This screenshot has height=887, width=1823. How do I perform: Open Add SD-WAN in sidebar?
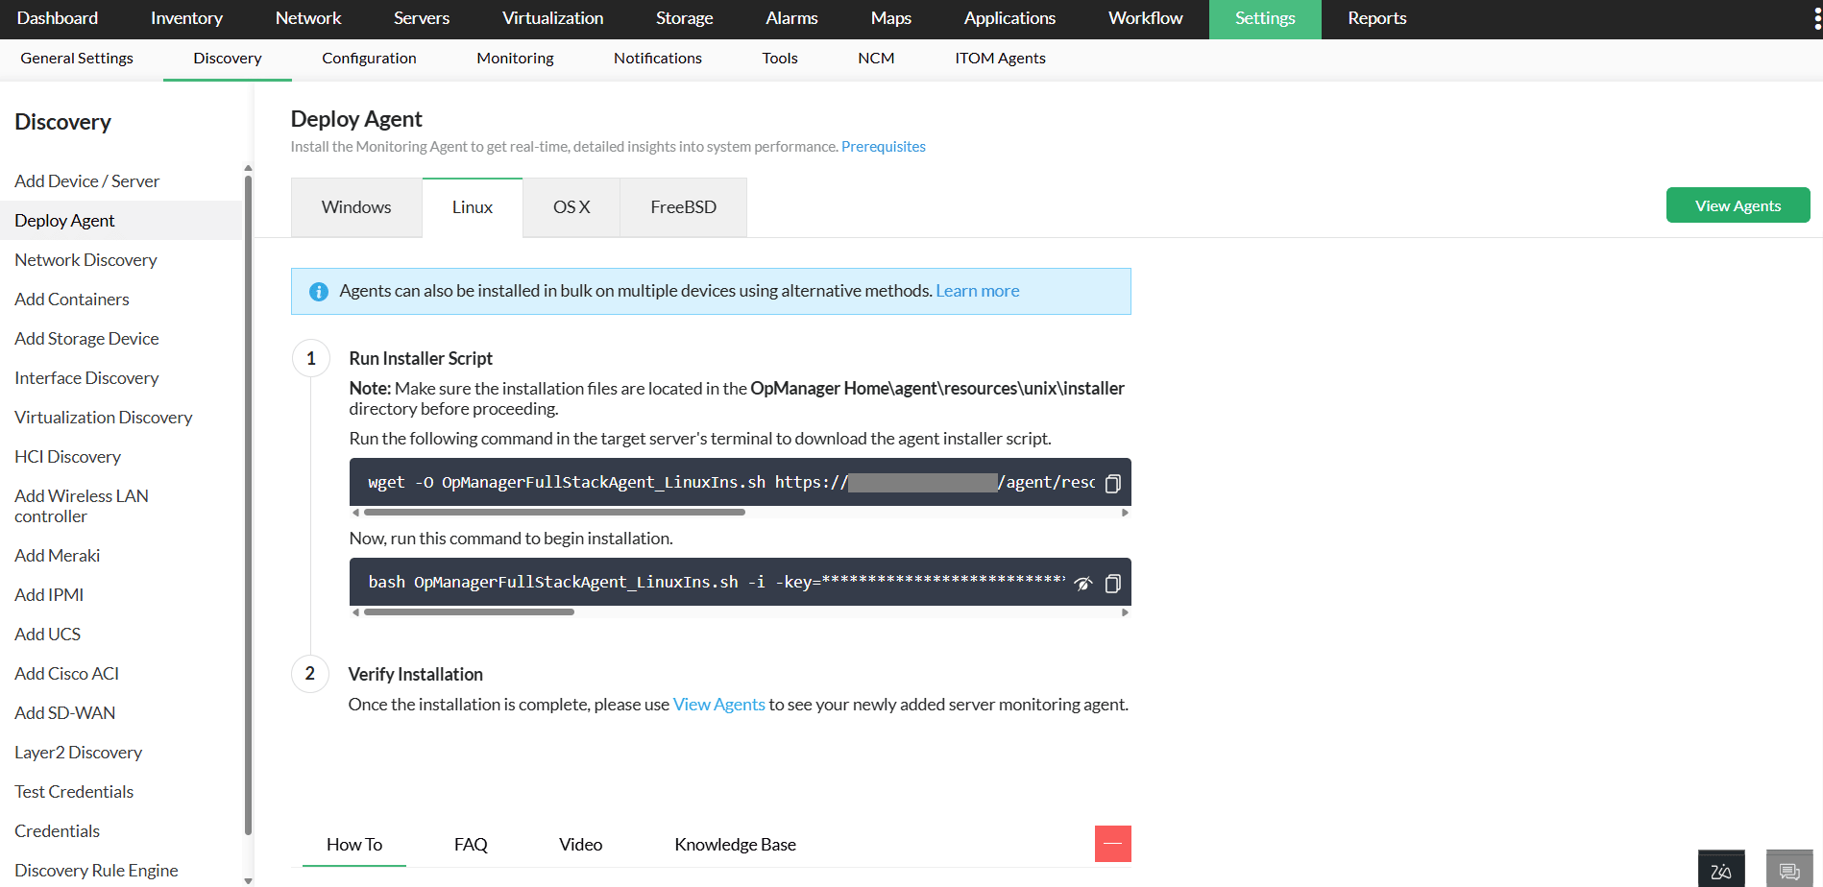click(x=65, y=713)
